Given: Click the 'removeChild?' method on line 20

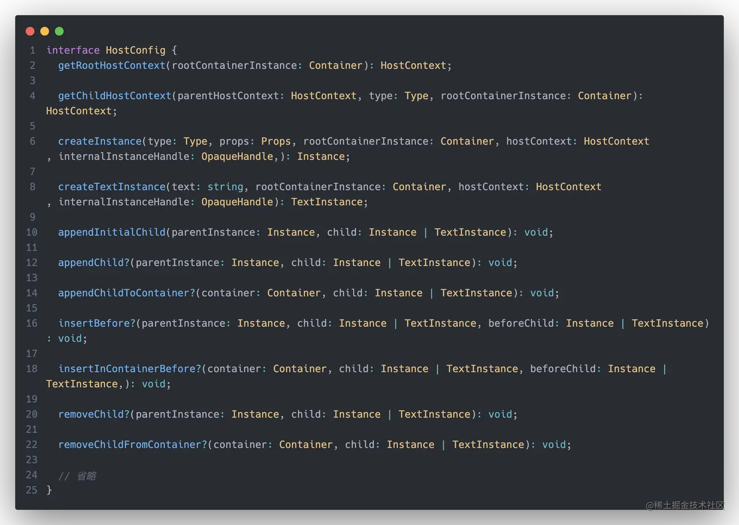Looking at the screenshot, I should pyautogui.click(x=94, y=414).
